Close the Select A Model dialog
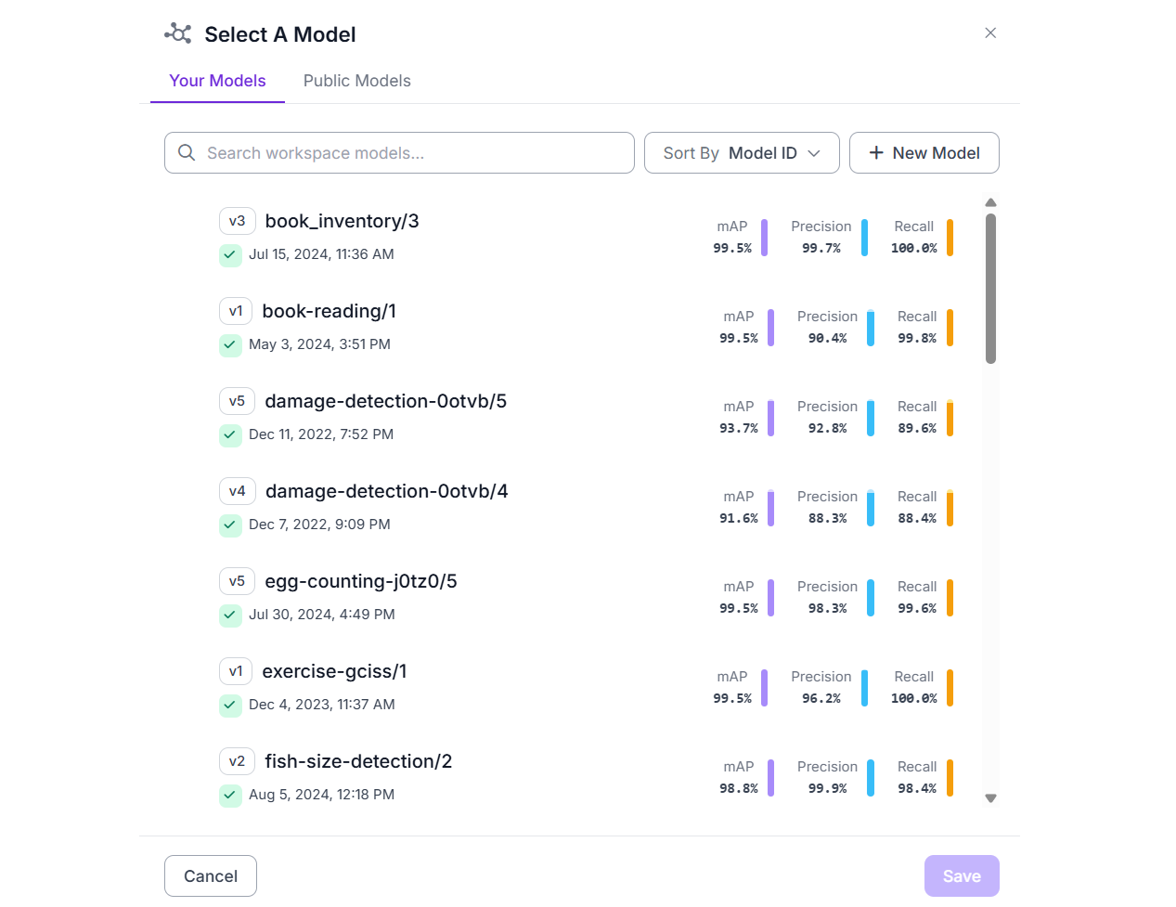 click(x=990, y=33)
